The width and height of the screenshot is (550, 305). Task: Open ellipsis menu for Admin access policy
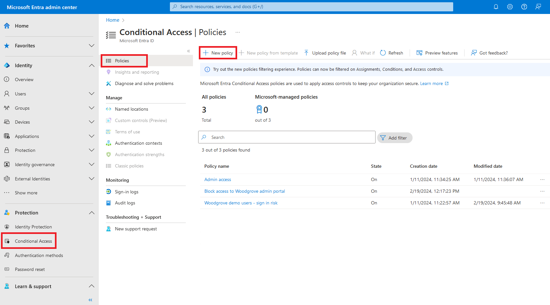(x=542, y=179)
